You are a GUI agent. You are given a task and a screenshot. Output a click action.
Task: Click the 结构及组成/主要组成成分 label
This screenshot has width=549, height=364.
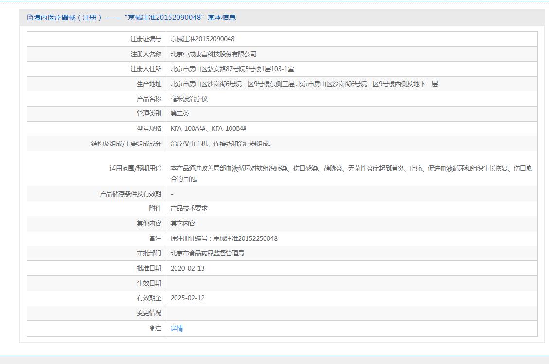tap(126, 144)
